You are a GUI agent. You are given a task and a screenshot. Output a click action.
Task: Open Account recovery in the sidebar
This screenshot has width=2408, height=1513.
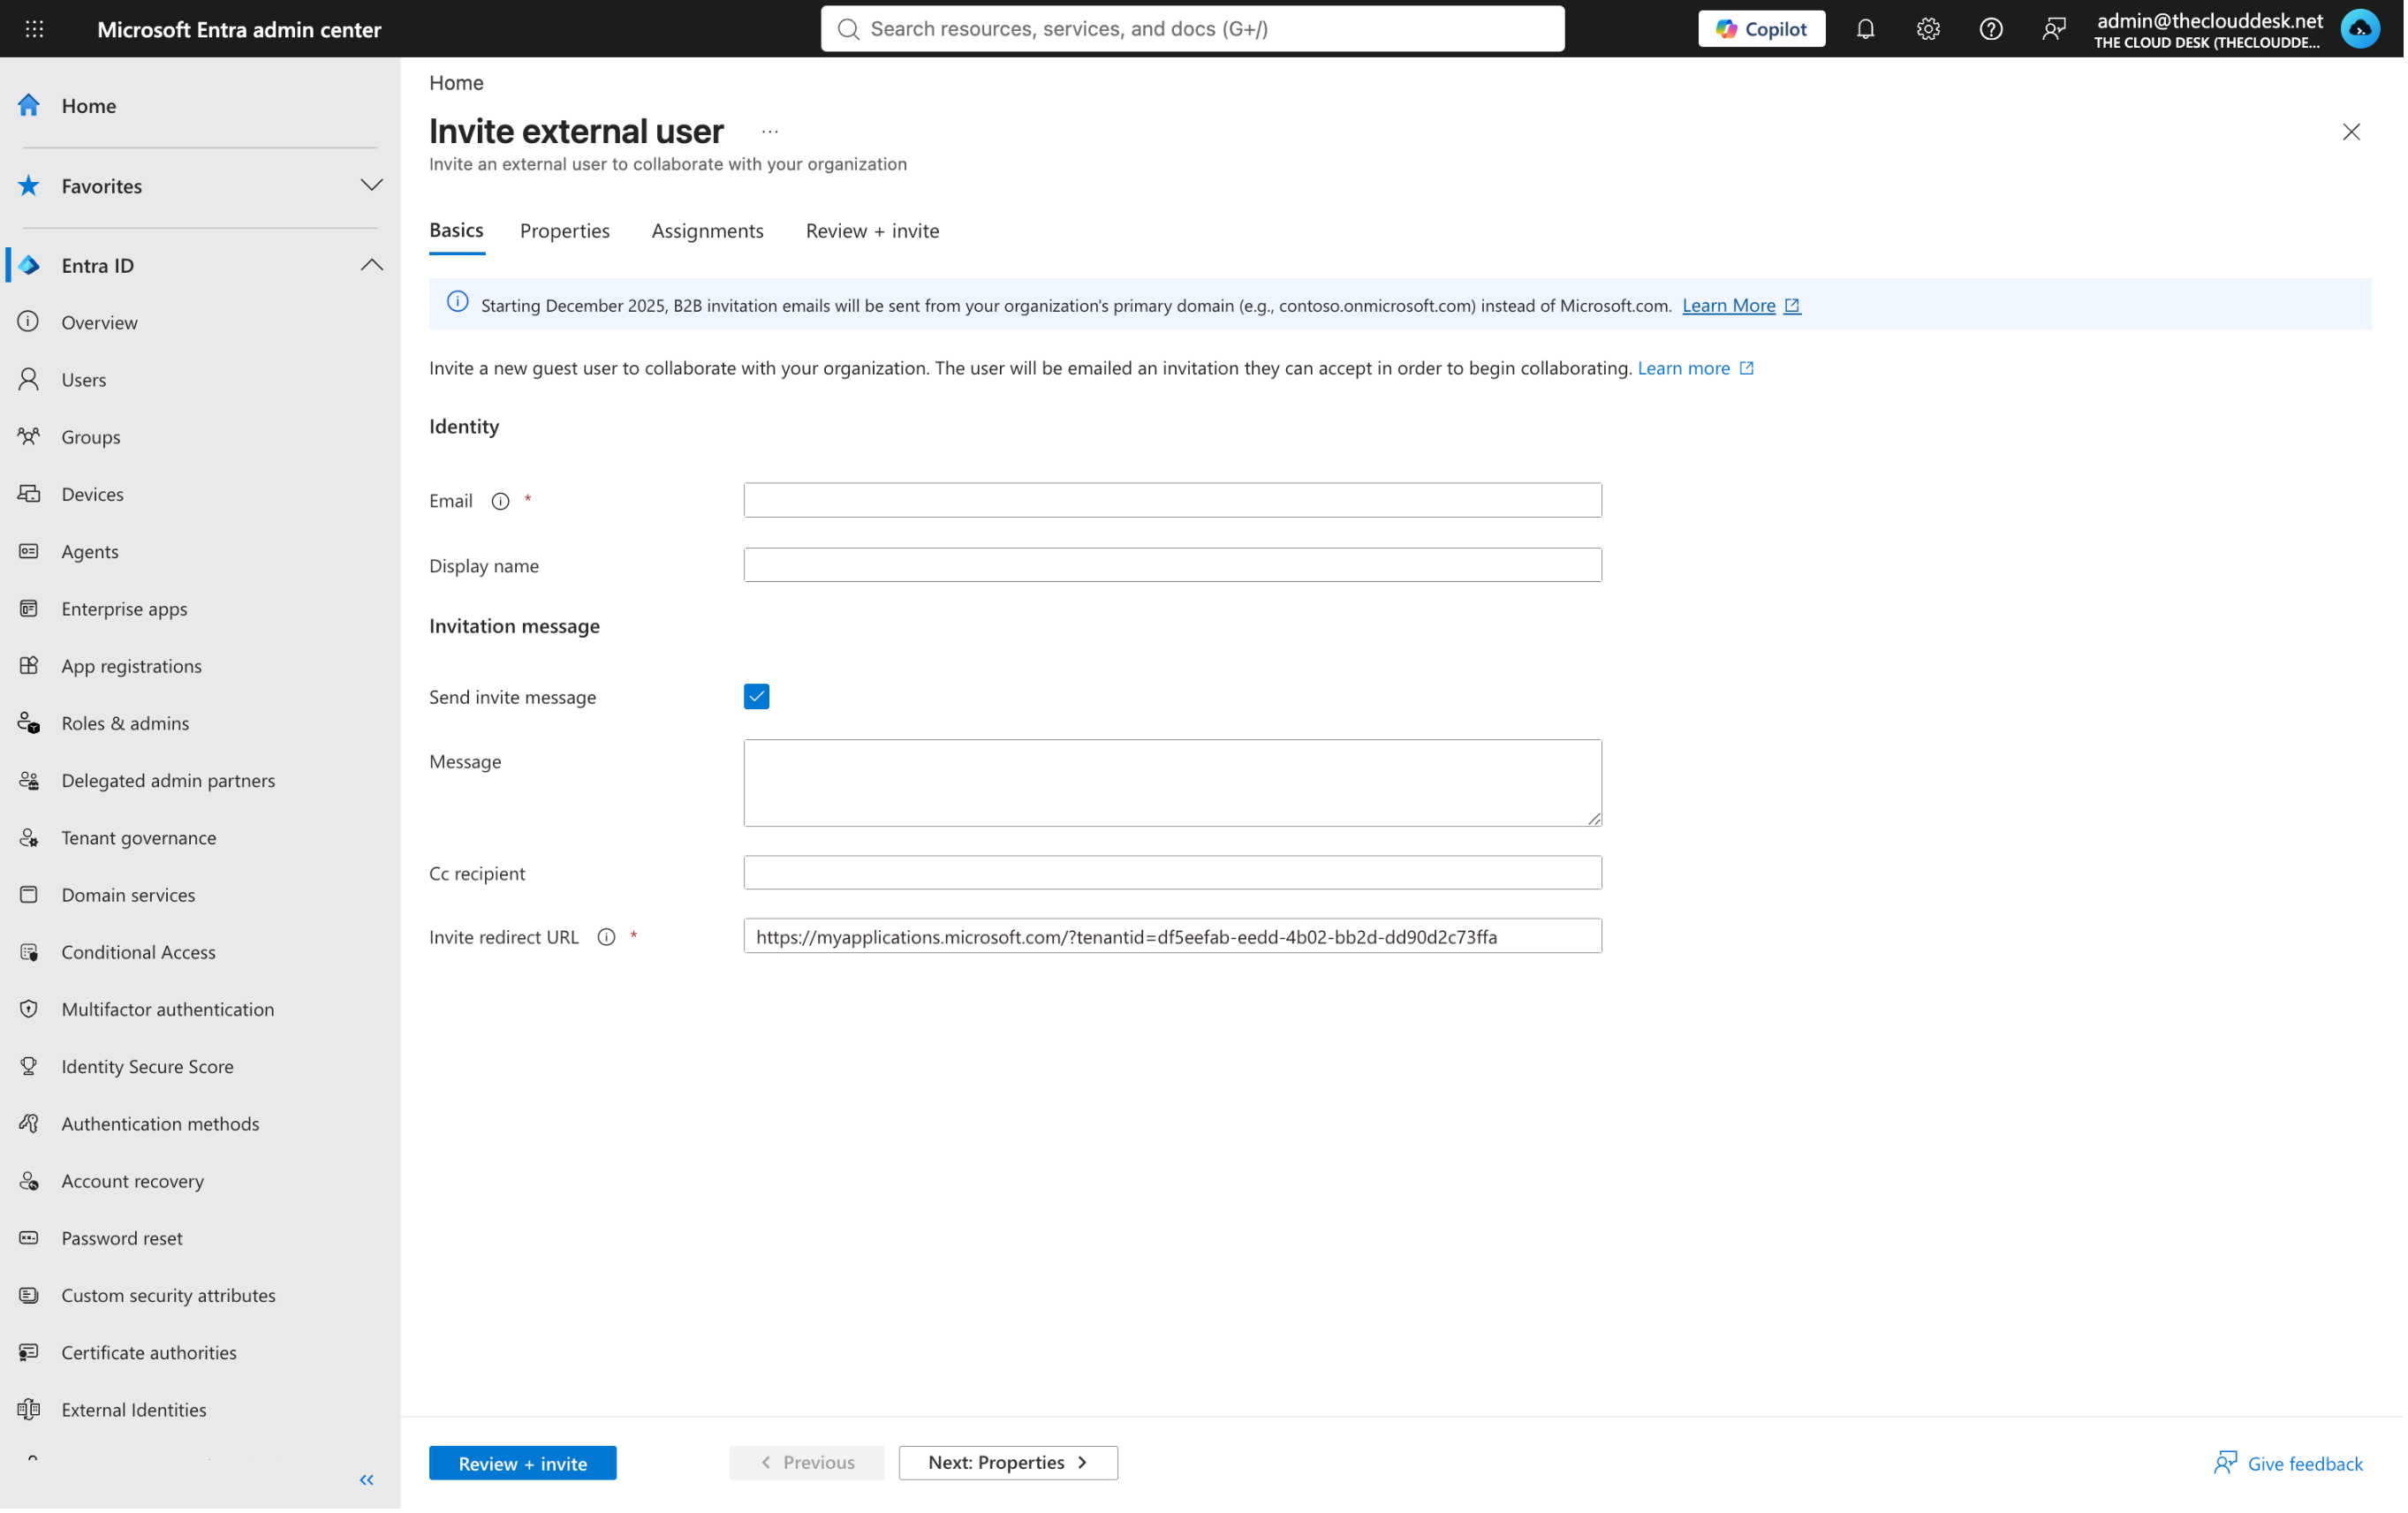[132, 1180]
